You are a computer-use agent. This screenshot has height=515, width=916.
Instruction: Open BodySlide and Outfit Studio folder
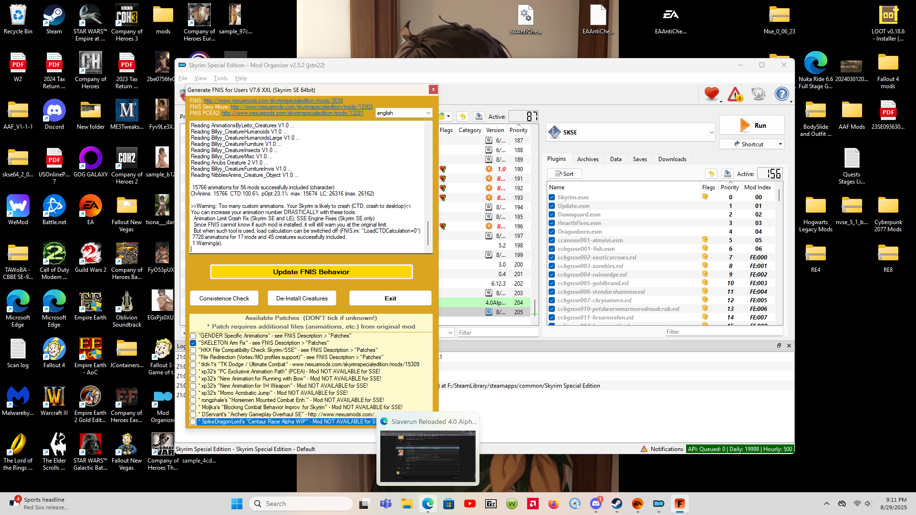coord(815,118)
